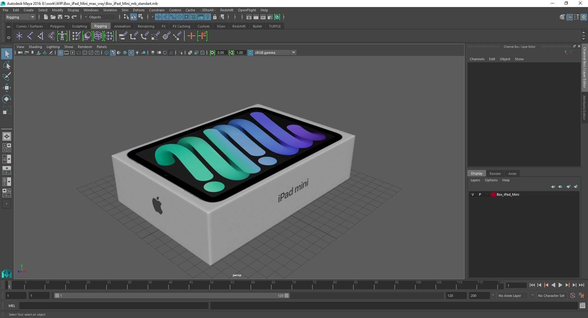Click the Set Key shelf icon

(x=191, y=36)
